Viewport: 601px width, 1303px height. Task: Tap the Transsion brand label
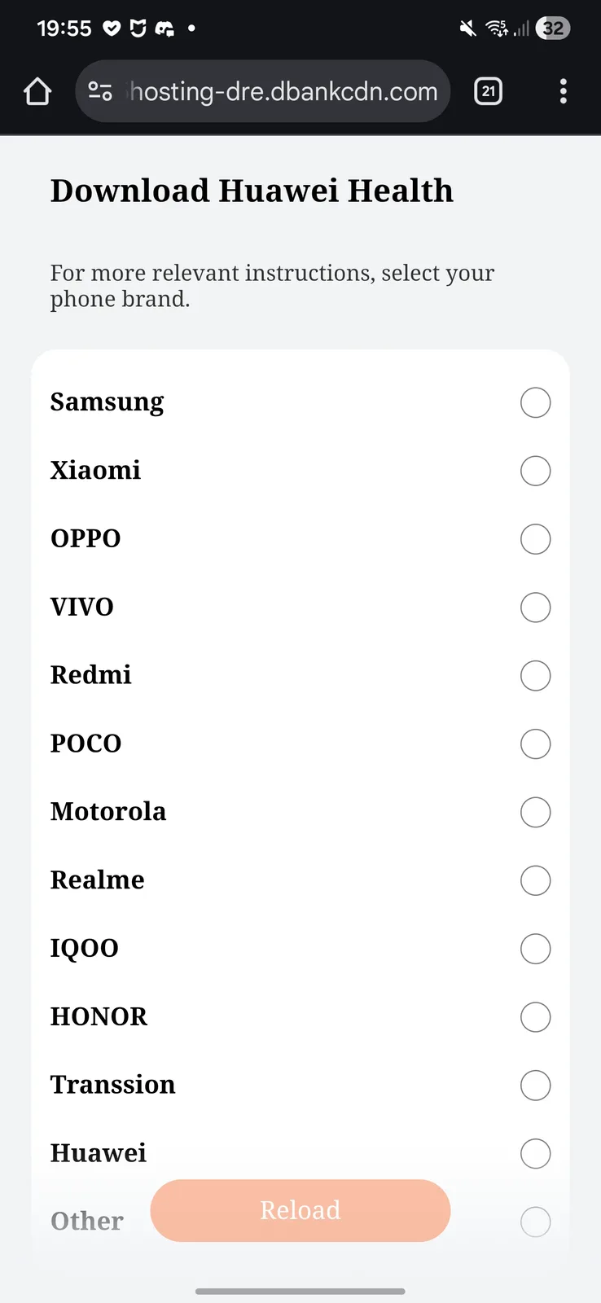pyautogui.click(x=113, y=1085)
